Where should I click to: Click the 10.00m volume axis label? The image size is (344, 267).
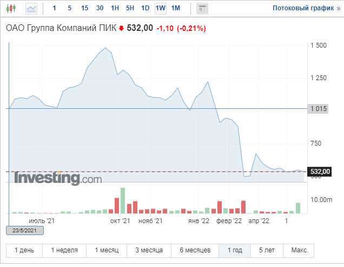click(x=321, y=200)
